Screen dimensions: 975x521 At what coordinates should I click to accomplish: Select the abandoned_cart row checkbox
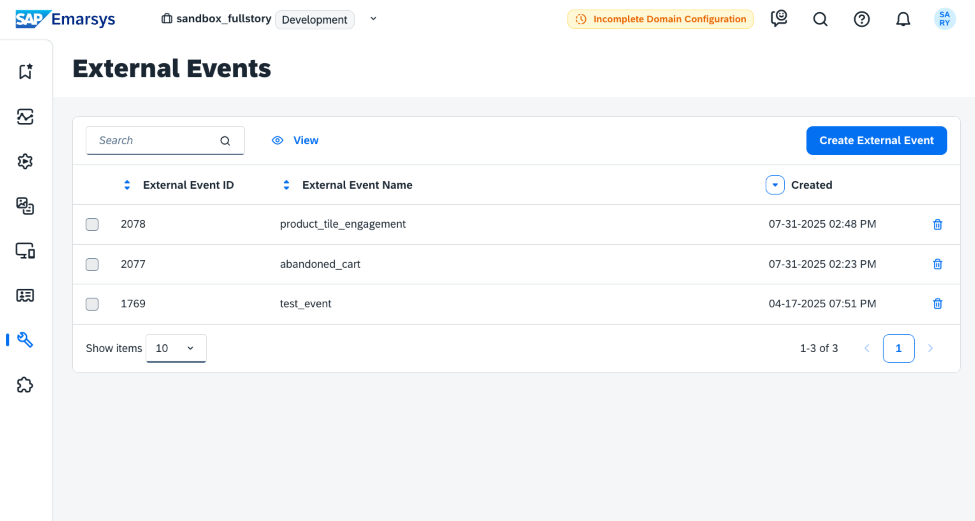92,264
